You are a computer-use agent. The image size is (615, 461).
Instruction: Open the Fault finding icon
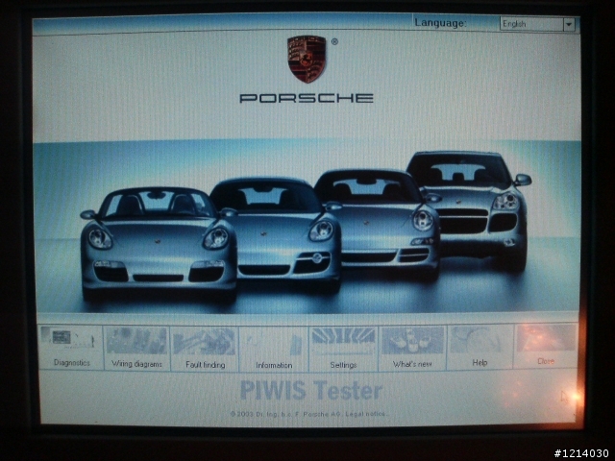(x=205, y=348)
